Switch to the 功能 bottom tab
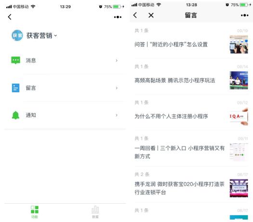Viewport: 253px width, 222px height. [35, 212]
